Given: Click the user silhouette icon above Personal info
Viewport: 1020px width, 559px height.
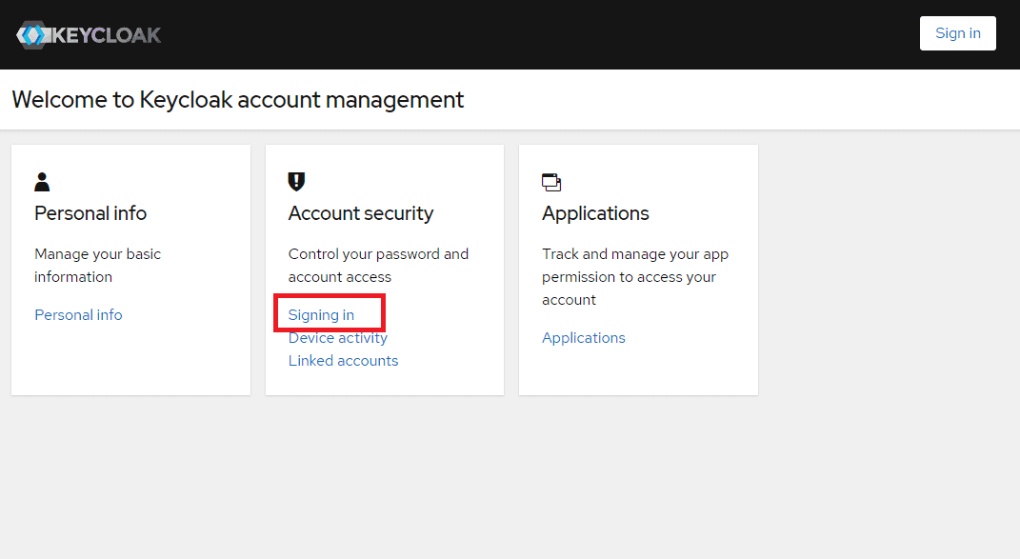Looking at the screenshot, I should 42,182.
